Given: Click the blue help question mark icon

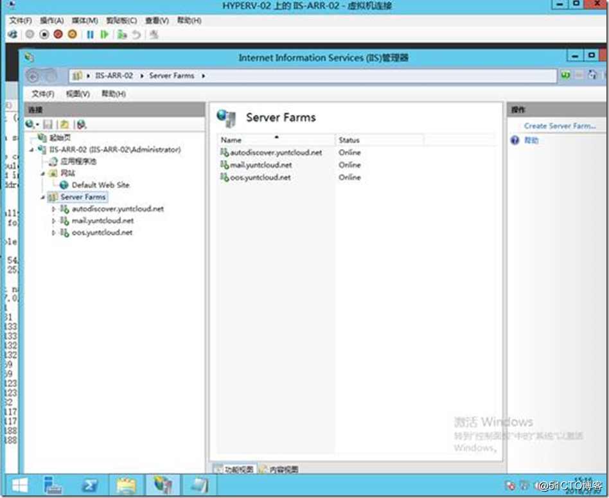Looking at the screenshot, I should click(x=515, y=140).
